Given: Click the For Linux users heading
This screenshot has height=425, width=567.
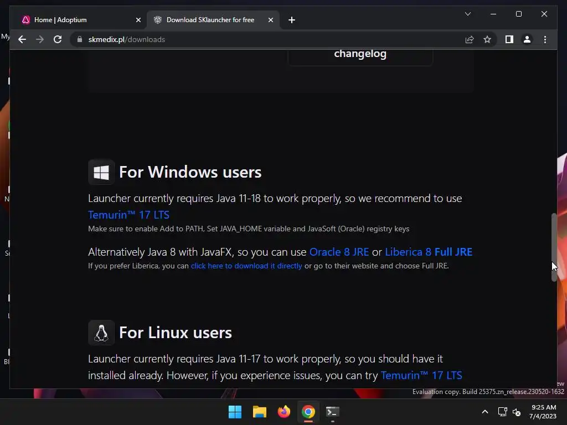Looking at the screenshot, I should 176,333.
